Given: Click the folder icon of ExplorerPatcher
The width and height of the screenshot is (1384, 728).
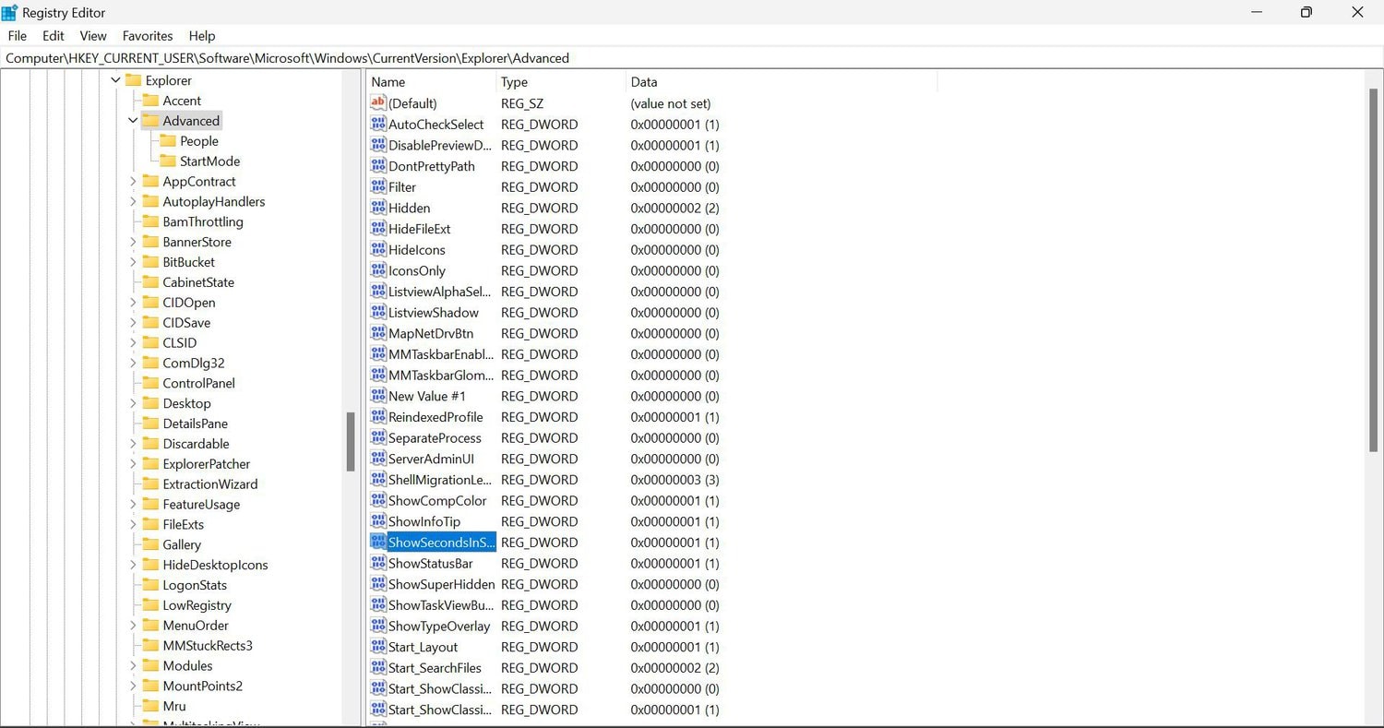Looking at the screenshot, I should pyautogui.click(x=151, y=463).
